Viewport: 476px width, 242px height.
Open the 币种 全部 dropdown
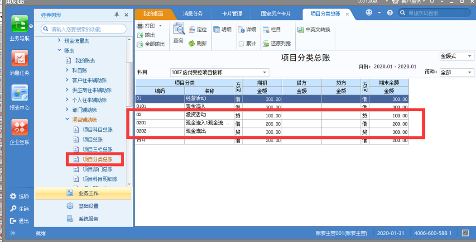tap(470, 72)
